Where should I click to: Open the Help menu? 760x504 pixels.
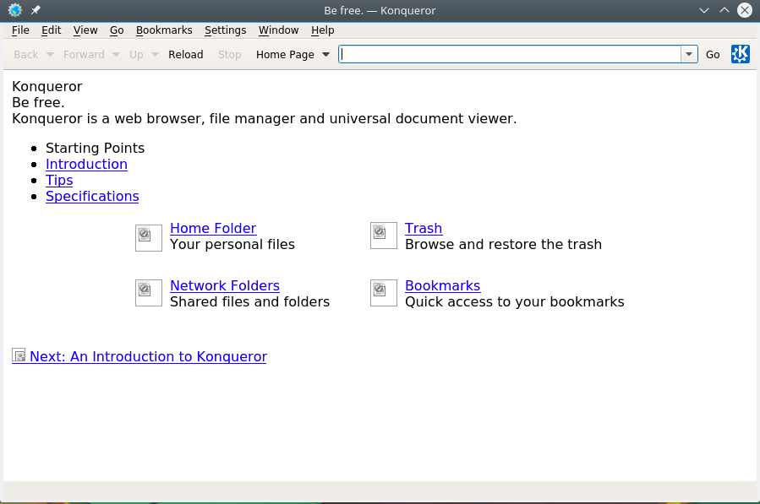coord(322,30)
